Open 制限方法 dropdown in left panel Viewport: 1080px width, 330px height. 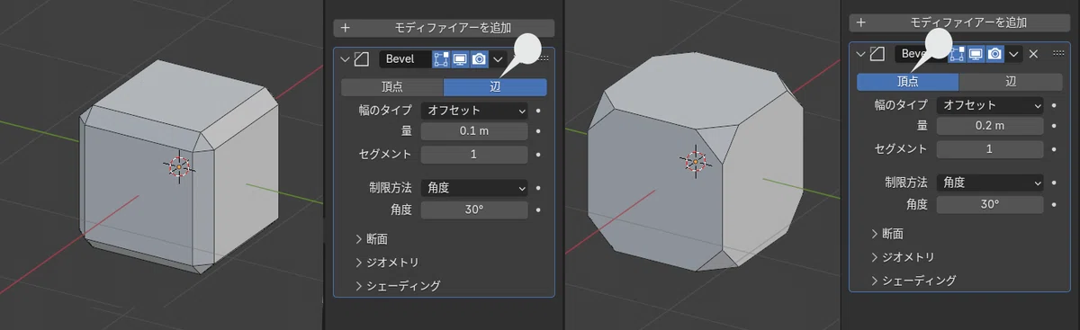click(474, 188)
